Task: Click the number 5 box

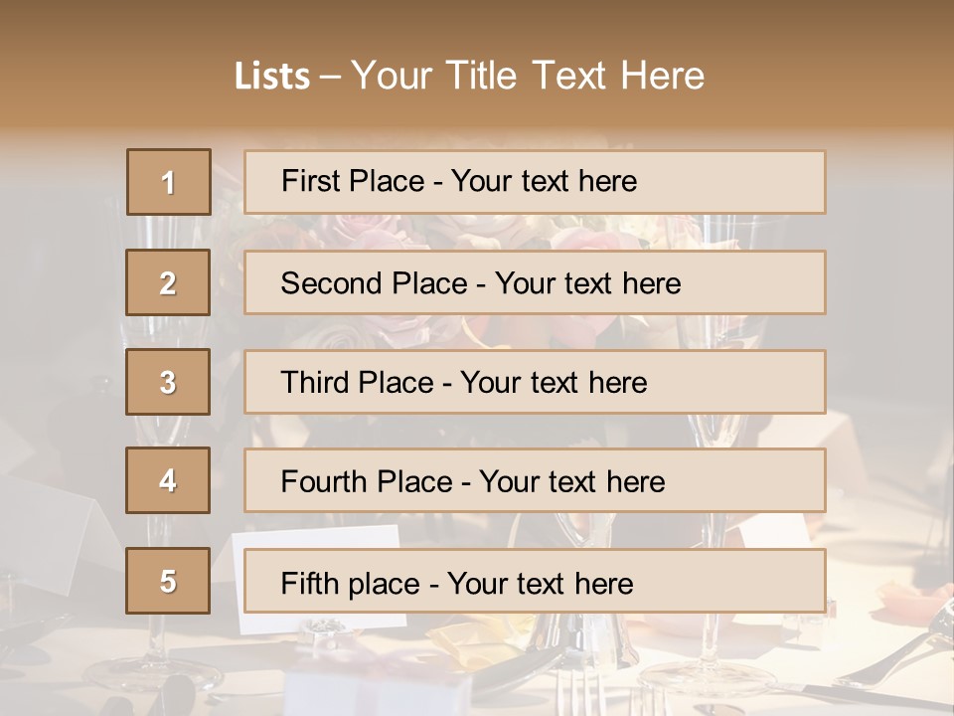Action: click(x=168, y=580)
